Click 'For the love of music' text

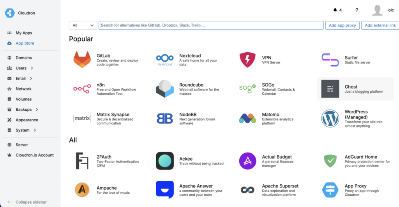point(113,193)
